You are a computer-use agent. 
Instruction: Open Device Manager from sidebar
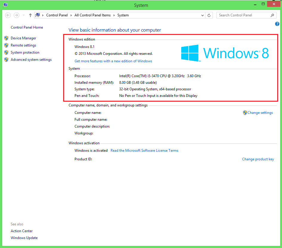(x=23, y=38)
